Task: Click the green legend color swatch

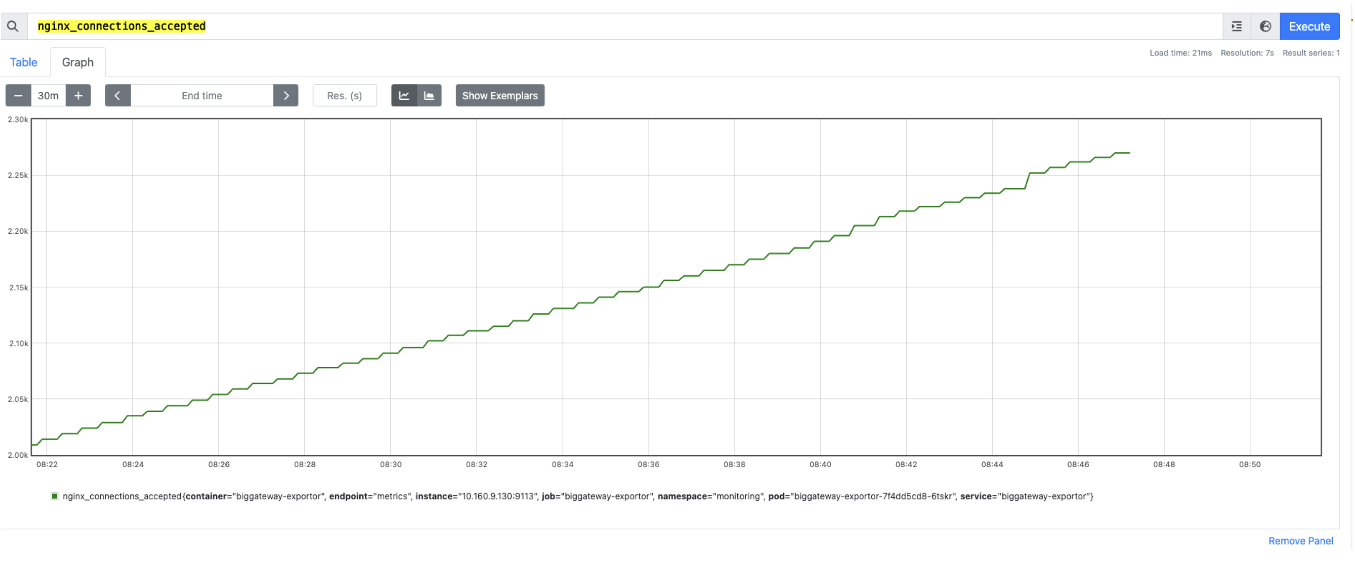Action: [54, 496]
